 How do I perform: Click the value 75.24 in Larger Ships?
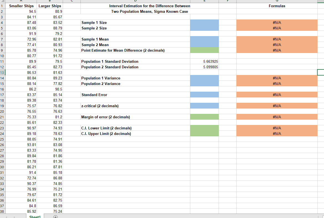(58, 211)
